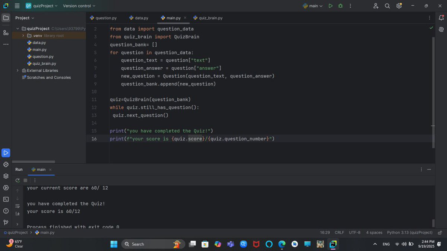Open IDE settings gear
The image size is (447, 251).
coord(399,6)
